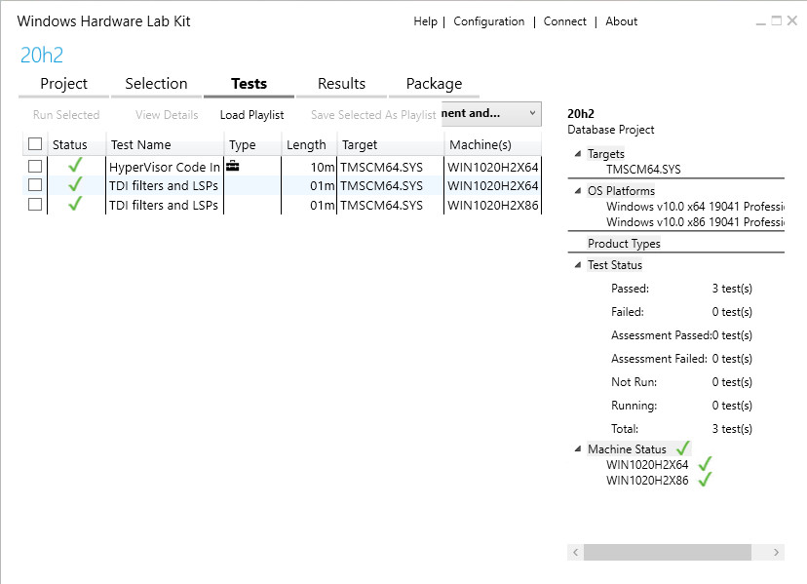
Task: Open the About link
Action: [x=621, y=21]
